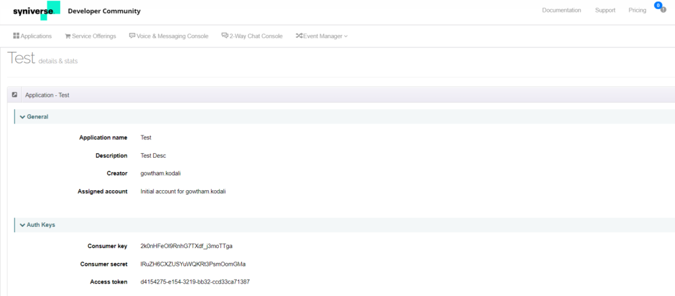Click the Event Manager shuffle icon
Viewport: 675px width, 296px height.
pyautogui.click(x=299, y=36)
